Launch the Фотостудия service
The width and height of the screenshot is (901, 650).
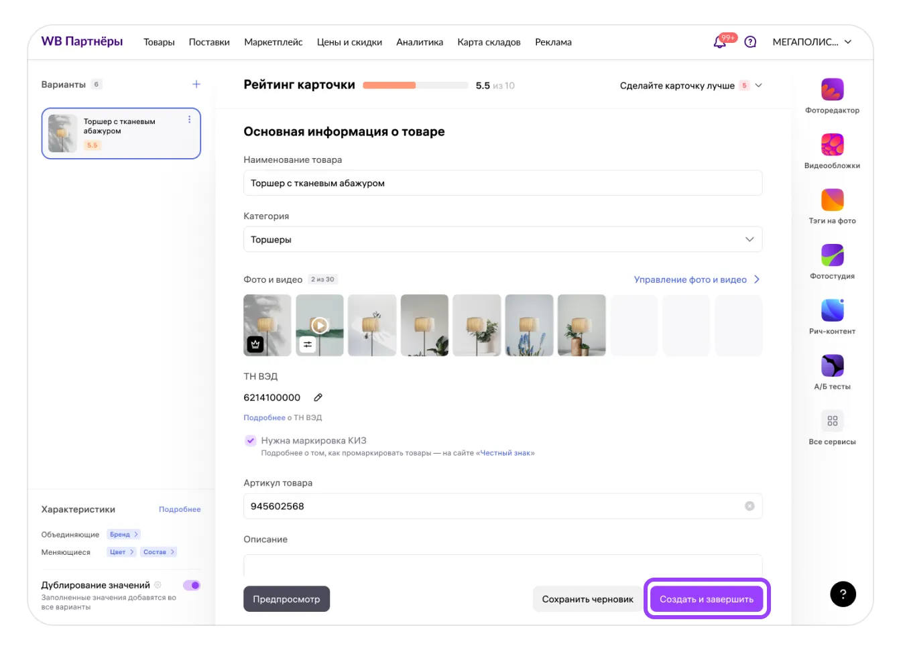[832, 255]
